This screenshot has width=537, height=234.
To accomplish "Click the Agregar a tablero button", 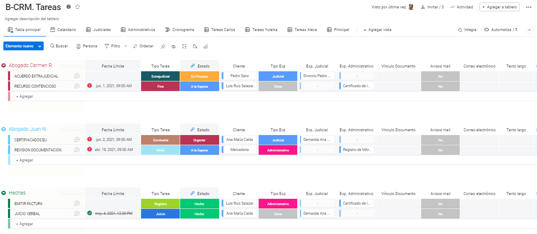I will tap(500, 7).
